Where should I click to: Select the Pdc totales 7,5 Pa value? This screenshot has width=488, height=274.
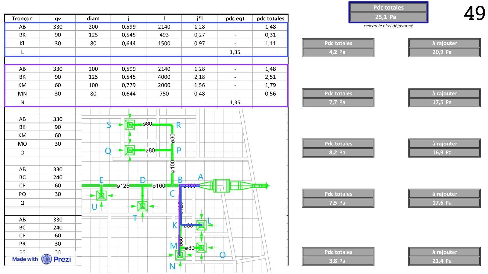[338, 203]
